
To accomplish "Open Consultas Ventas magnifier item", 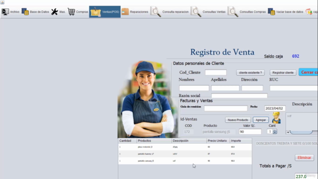I will pos(208,12).
